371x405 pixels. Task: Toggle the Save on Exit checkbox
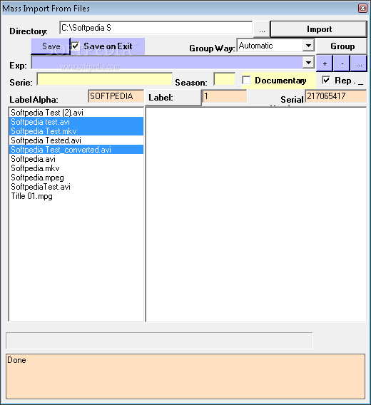coord(75,46)
